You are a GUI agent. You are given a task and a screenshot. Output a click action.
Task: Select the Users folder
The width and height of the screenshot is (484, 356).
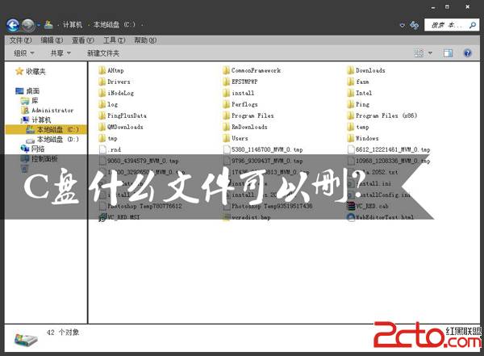click(x=240, y=138)
